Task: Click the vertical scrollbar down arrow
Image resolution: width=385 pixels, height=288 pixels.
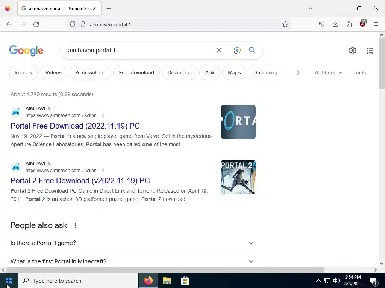Action: tap(382, 264)
